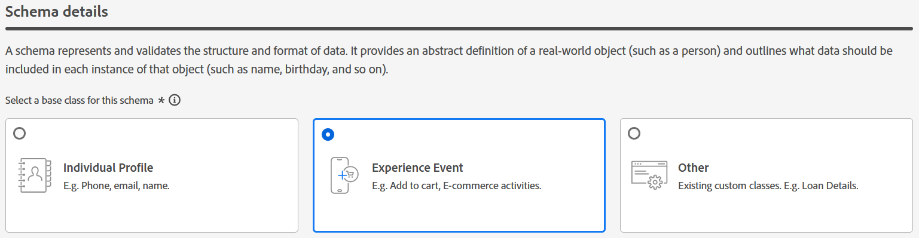Click the required asterisk next to base class
Screen dimensions: 919x238
coord(161,100)
